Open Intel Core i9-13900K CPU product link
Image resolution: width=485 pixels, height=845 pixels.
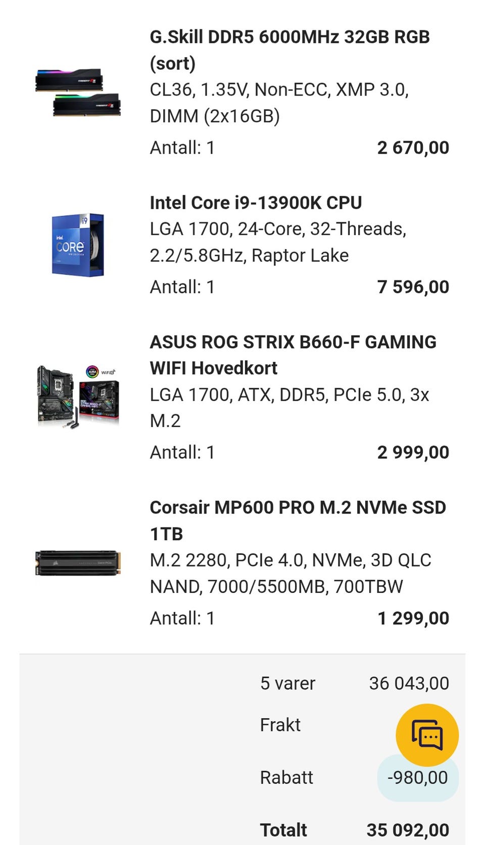coord(256,203)
